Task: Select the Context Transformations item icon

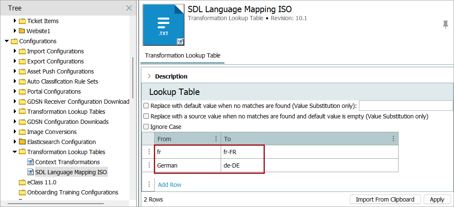Action: pos(30,162)
